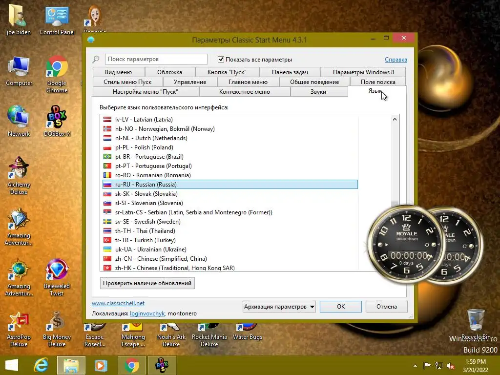Click the settings search magnifier icon
Image resolution: width=500 pixels, height=375 pixels.
[x=96, y=59]
